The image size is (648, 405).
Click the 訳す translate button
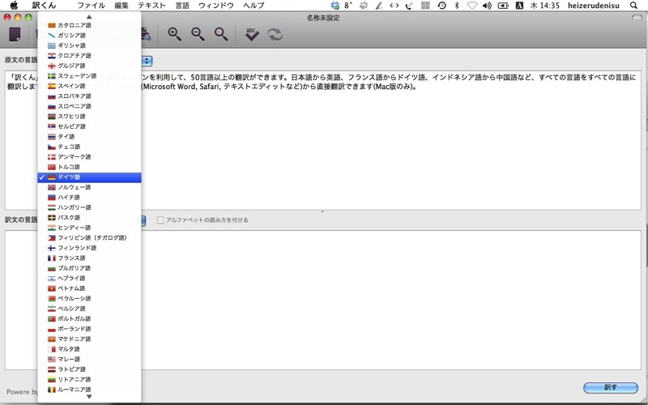(x=611, y=387)
